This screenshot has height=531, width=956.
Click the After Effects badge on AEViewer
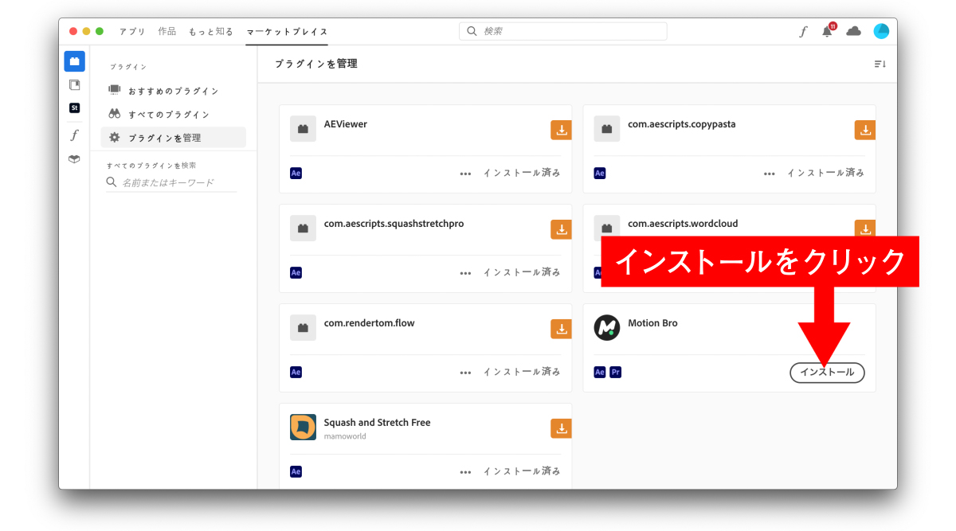point(296,173)
